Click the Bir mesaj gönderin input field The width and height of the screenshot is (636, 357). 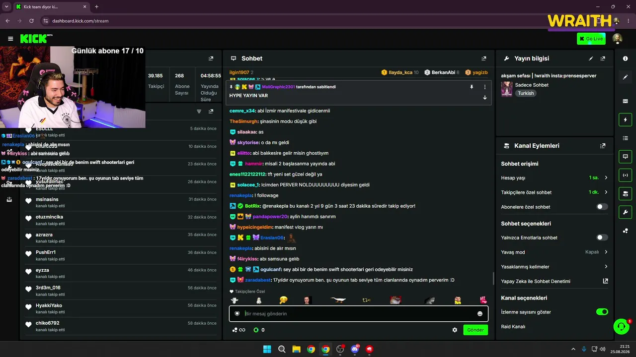[x=359, y=313]
